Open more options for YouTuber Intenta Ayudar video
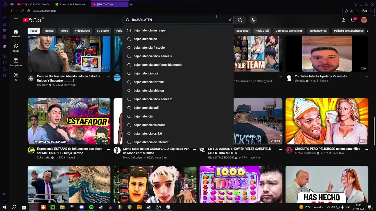 tap(366, 77)
